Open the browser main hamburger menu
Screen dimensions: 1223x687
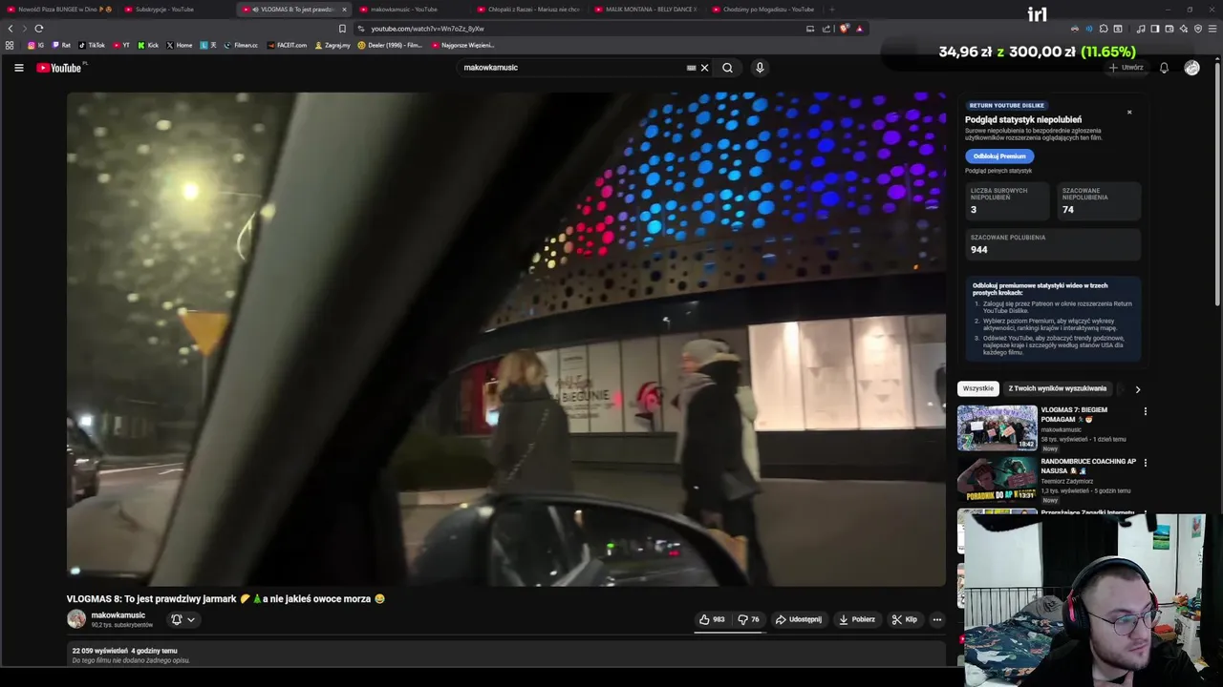[x=1212, y=29]
